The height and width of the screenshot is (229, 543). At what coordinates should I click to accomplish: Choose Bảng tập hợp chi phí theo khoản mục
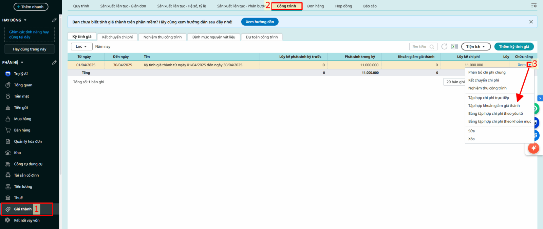tap(500, 121)
